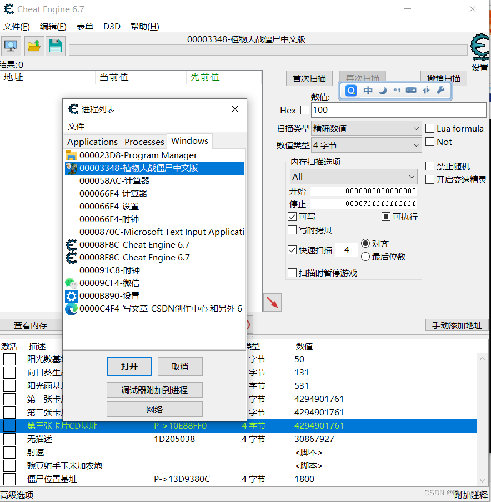The image size is (491, 502).
Task: Click the wrench icon on the IME toolbar
Action: [442, 90]
